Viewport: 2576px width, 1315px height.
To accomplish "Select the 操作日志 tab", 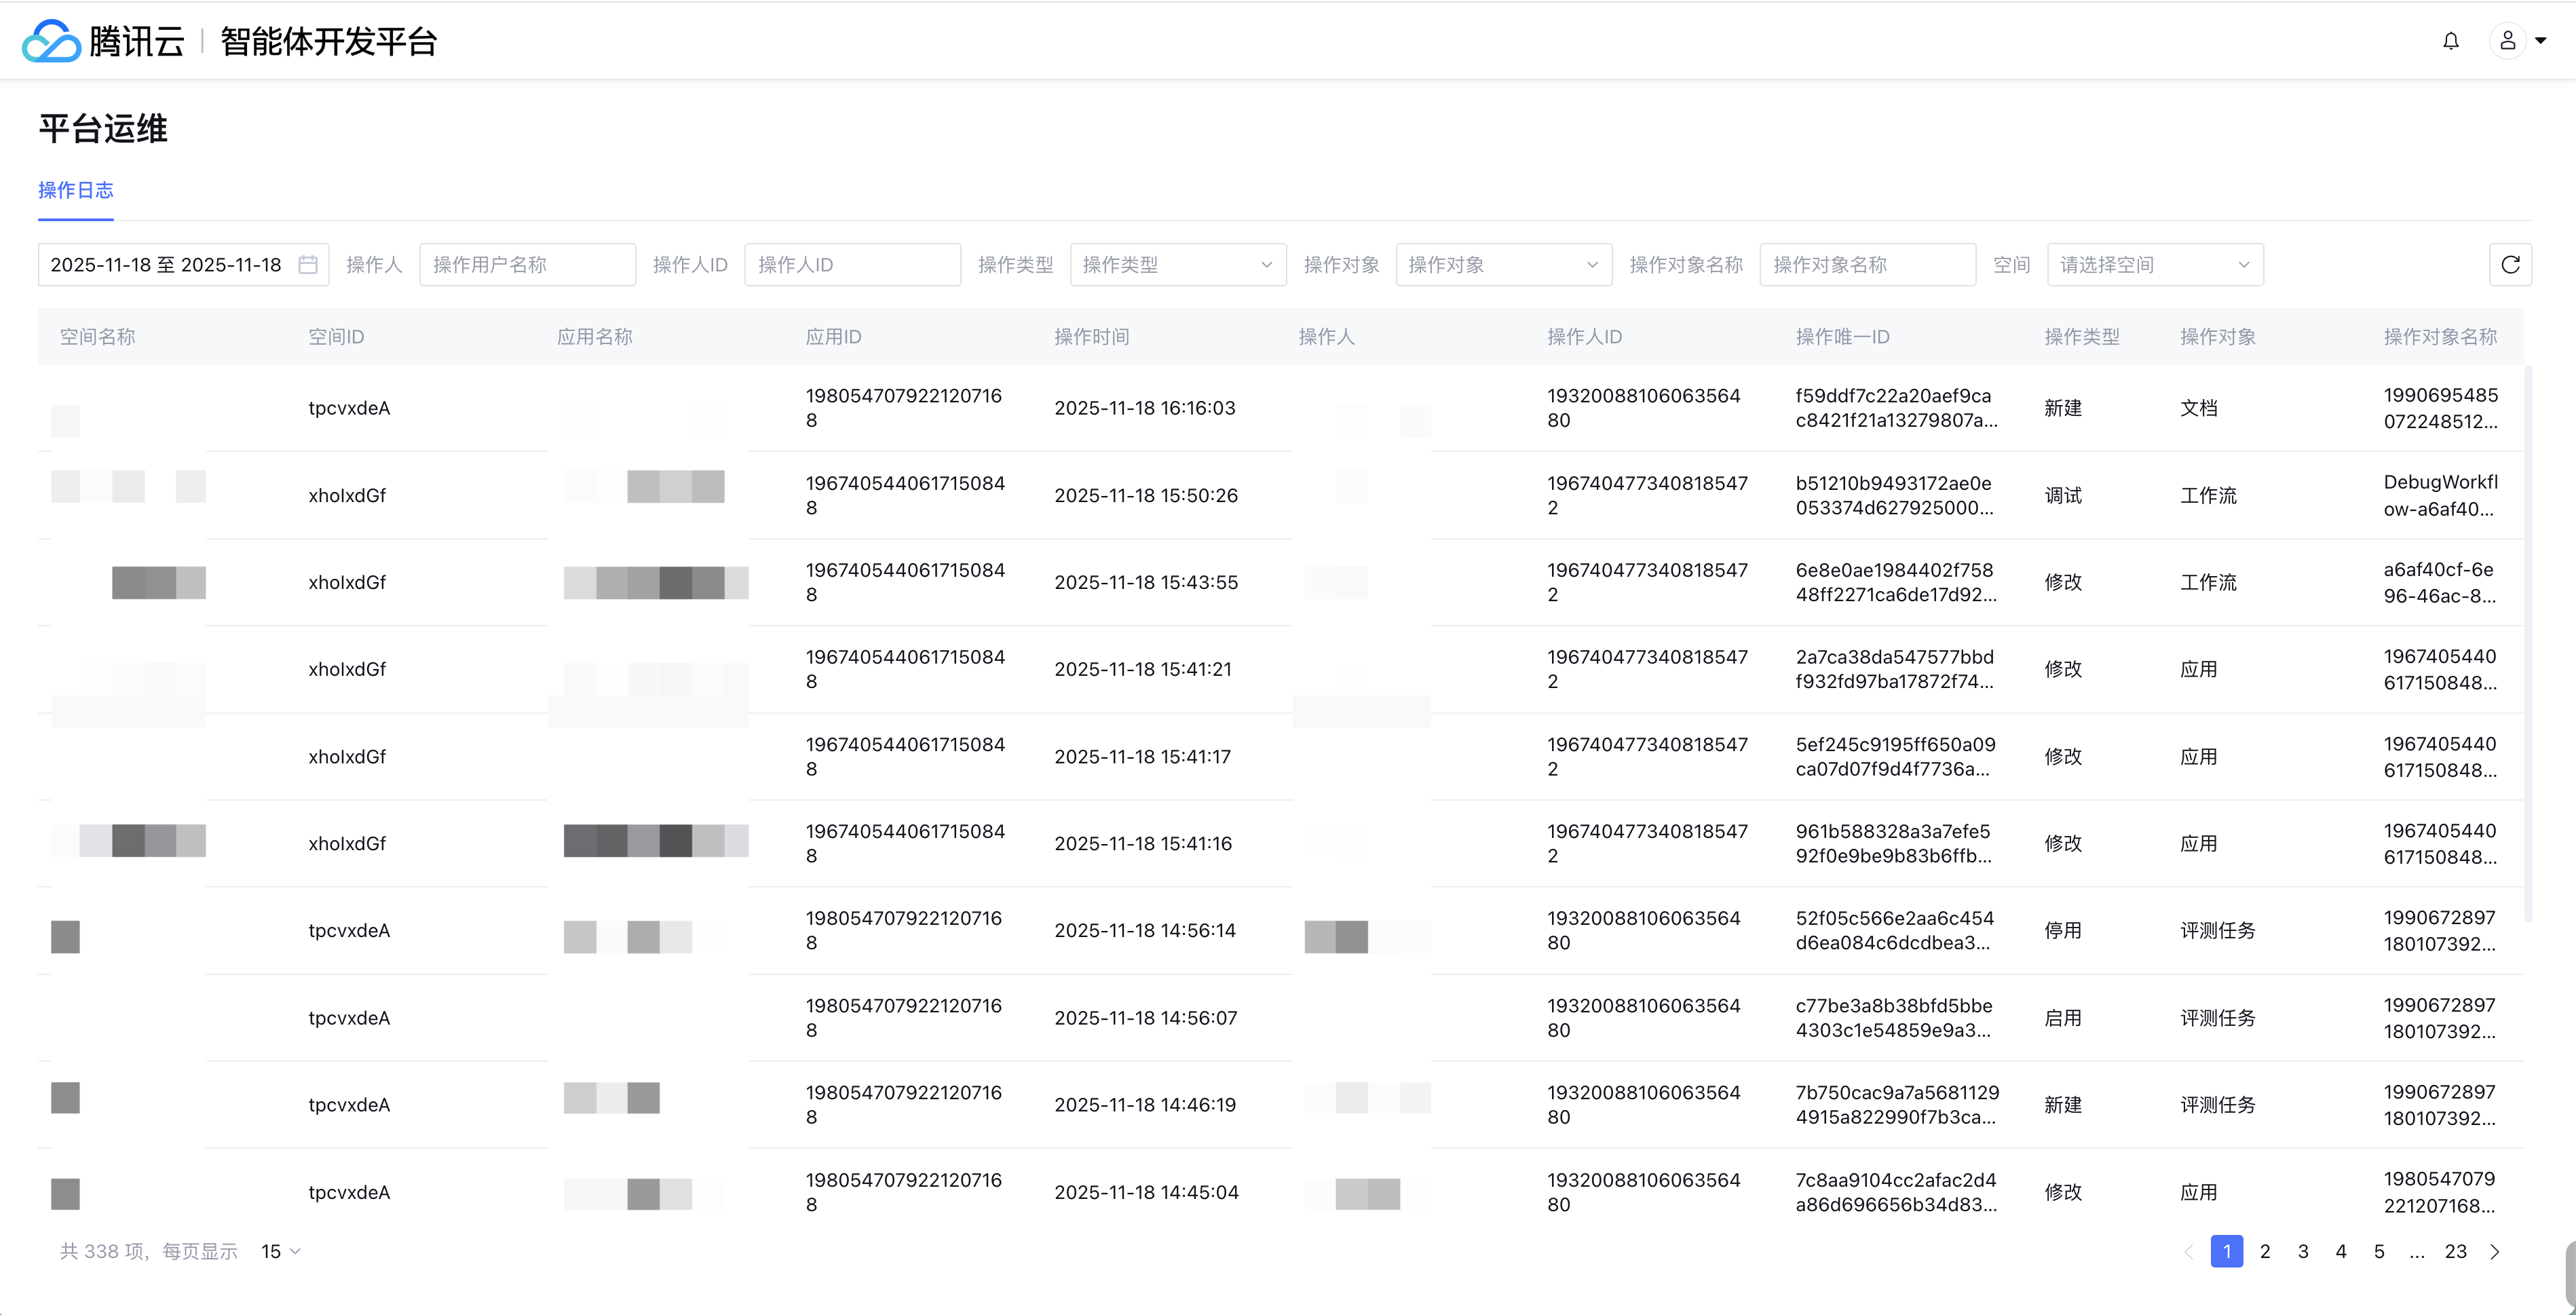I will [x=76, y=190].
